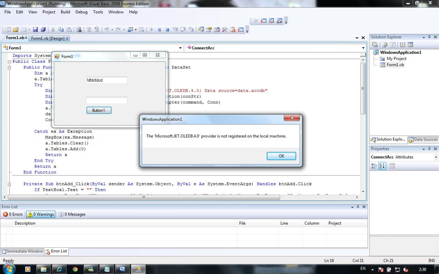The image size is (439, 274).
Task: Click the Add New Item toolbar icon
Action: tap(24, 29)
